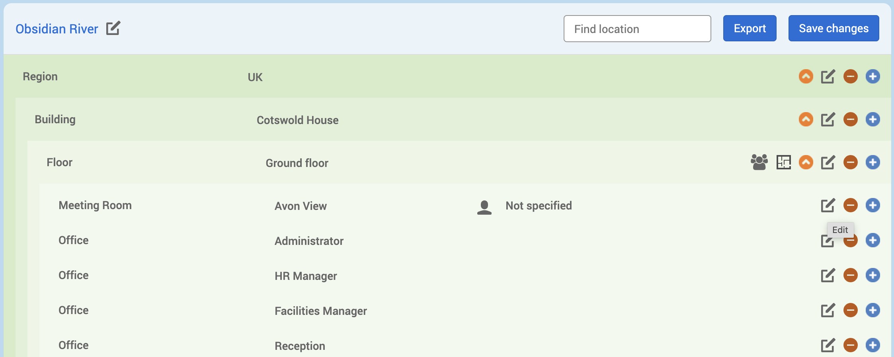
Task: Click the Export button
Action: click(x=750, y=28)
